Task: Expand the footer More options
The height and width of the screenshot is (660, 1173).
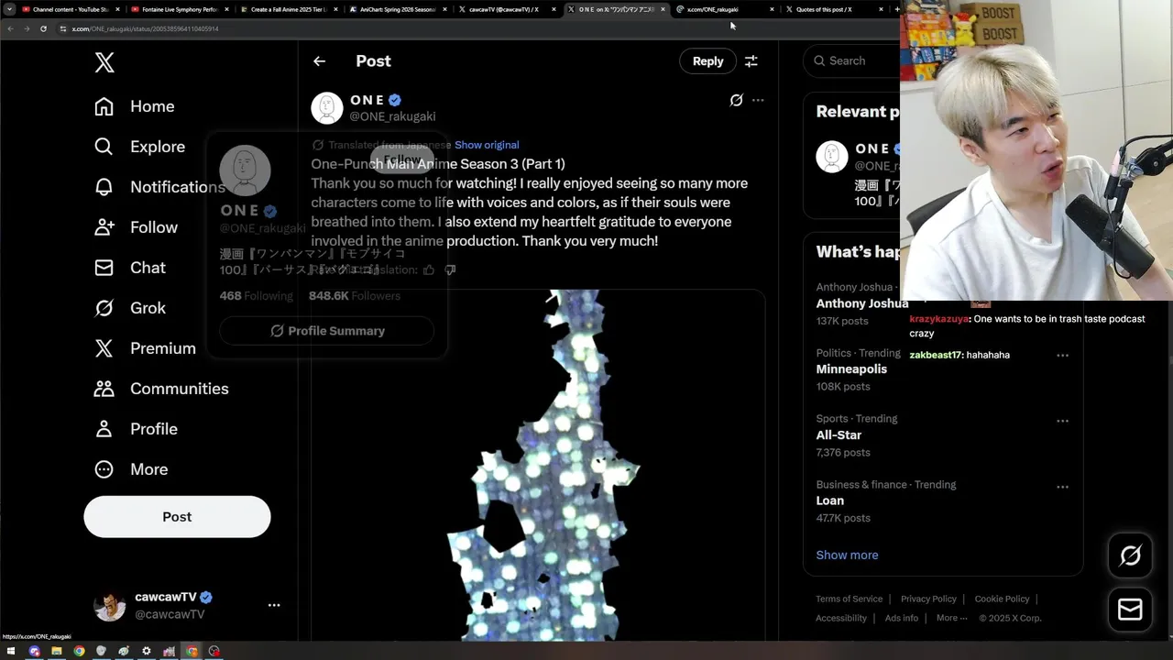Action: click(x=952, y=618)
